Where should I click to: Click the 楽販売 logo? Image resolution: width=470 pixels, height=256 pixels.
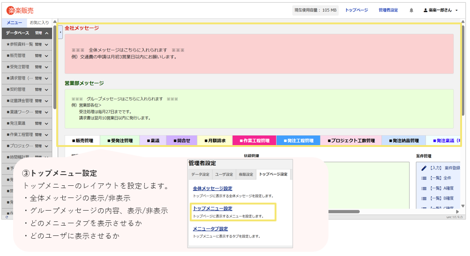[x=20, y=10]
